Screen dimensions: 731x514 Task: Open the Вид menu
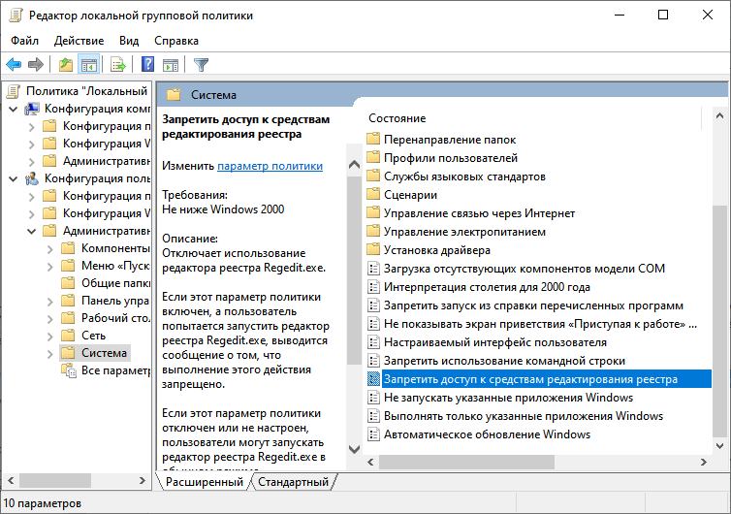pyautogui.click(x=129, y=41)
